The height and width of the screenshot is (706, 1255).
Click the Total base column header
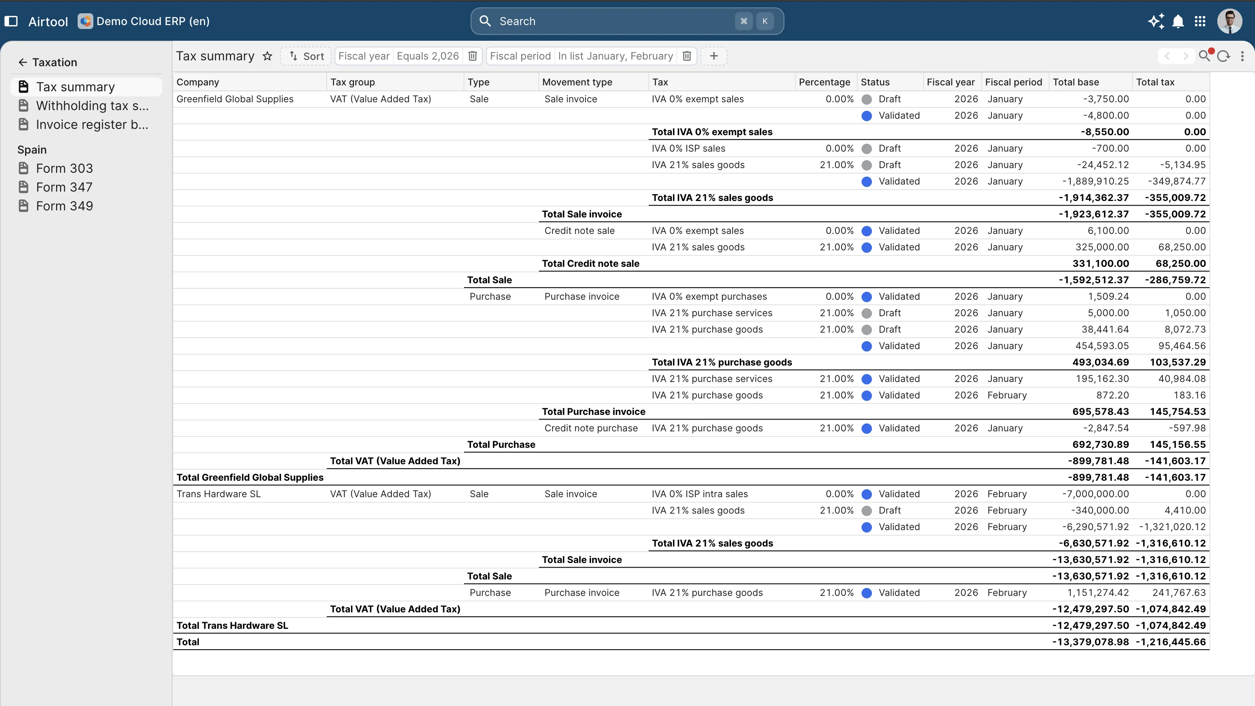pos(1090,82)
